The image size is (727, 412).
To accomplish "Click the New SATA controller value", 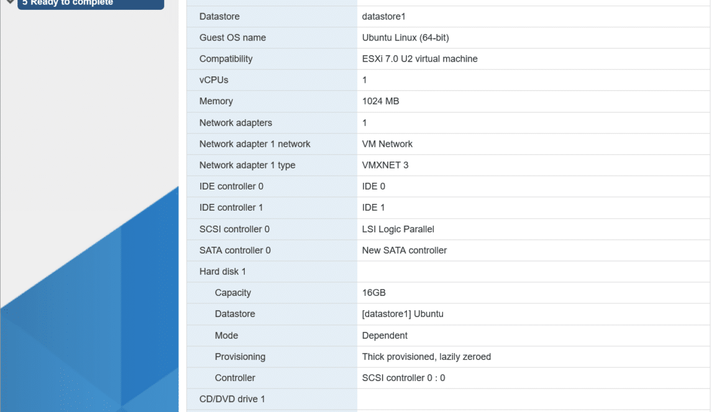I will [x=405, y=250].
